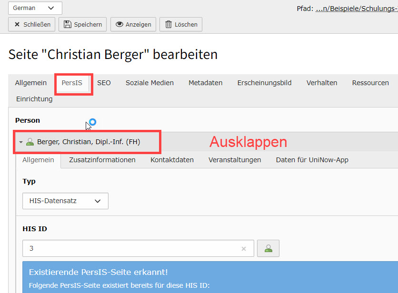The image size is (398, 293).
Task: Switch to the PersIS tab
Action: click(72, 83)
